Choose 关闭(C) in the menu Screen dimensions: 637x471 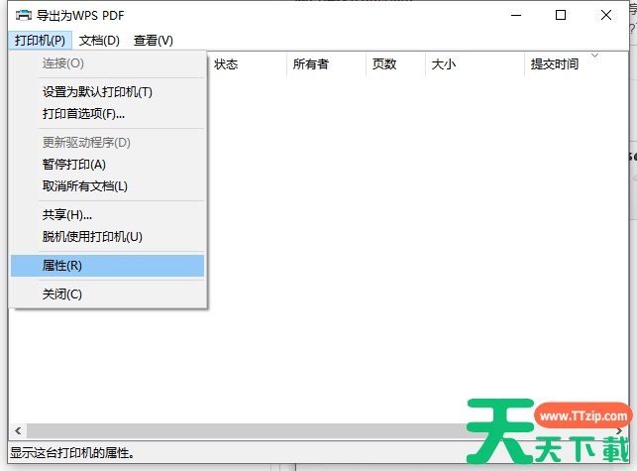pos(107,294)
